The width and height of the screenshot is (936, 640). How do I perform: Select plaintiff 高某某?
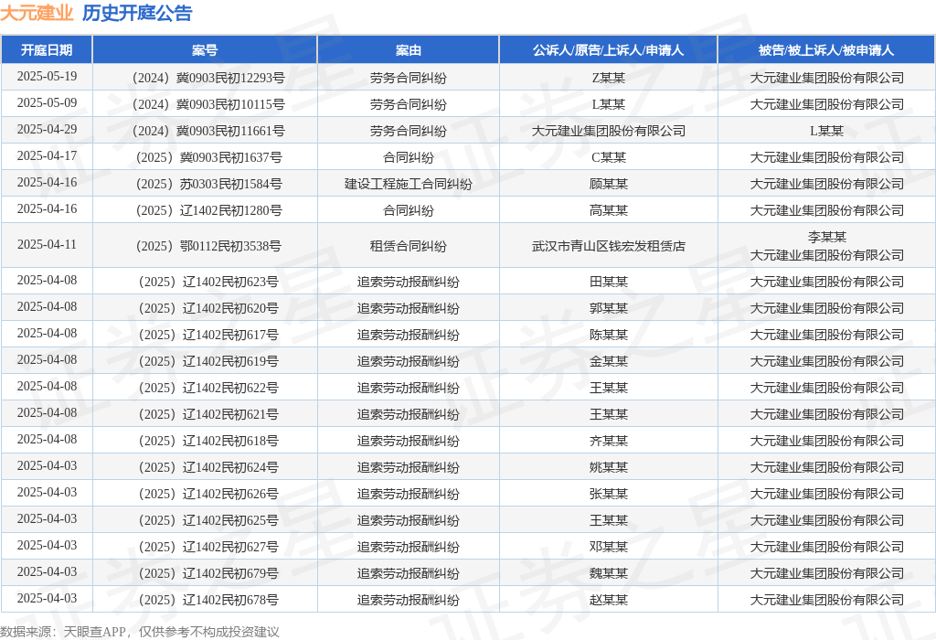(x=608, y=210)
